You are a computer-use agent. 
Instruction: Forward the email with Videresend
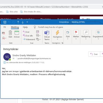point(29,39)
